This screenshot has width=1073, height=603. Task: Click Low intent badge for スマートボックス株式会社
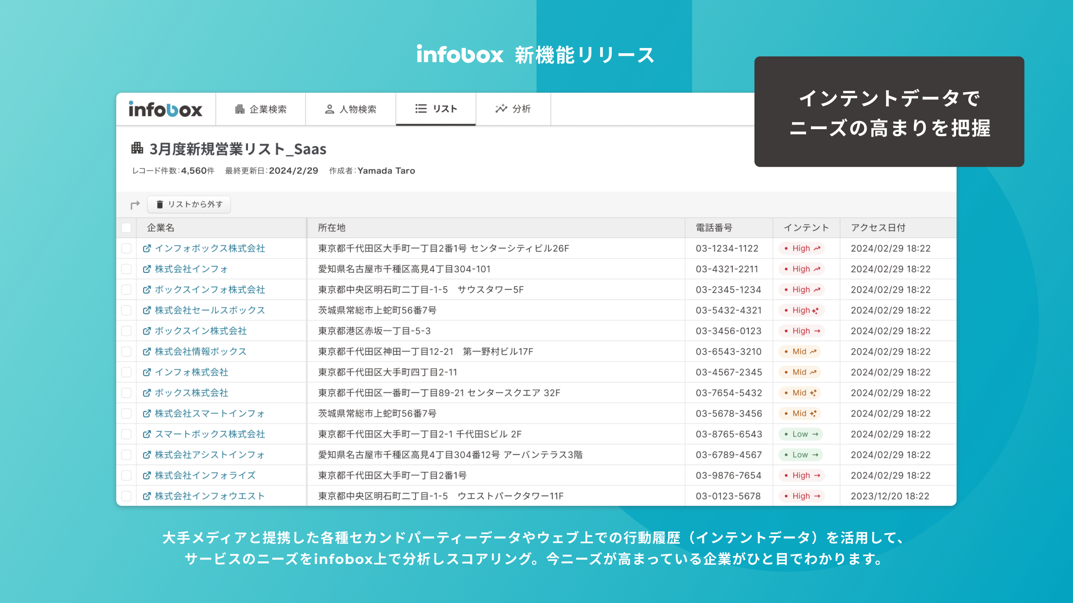pos(801,434)
